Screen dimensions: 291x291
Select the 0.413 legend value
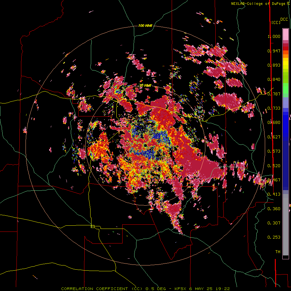[274, 194]
